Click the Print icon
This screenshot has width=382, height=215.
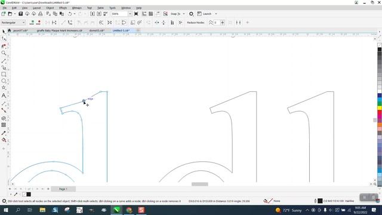pyautogui.click(x=41, y=14)
